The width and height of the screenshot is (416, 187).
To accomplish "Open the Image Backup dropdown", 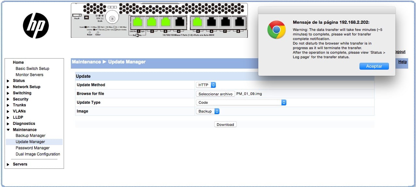I will 208,111.
